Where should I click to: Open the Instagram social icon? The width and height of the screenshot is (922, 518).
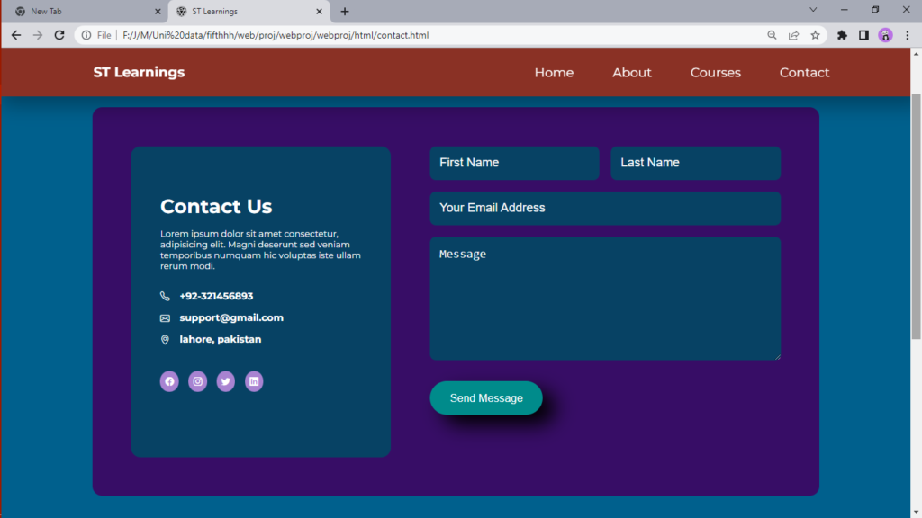[197, 381]
